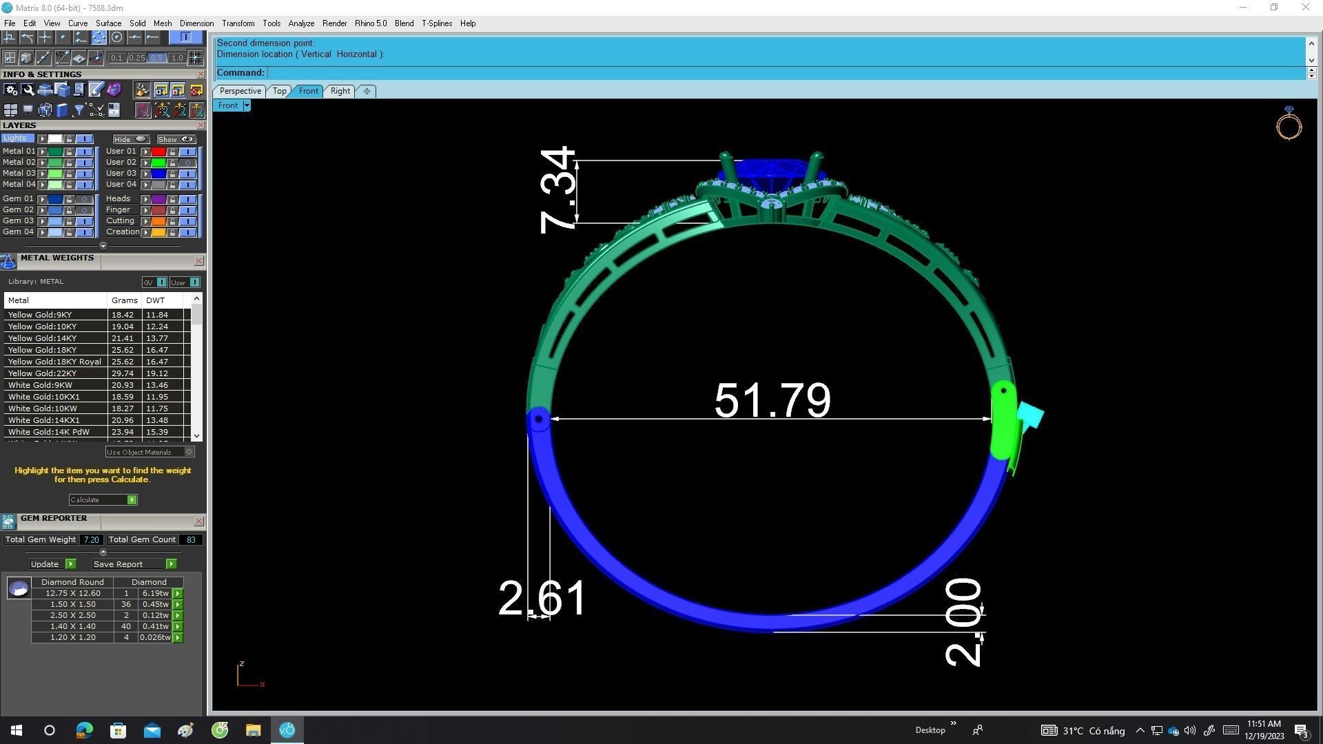Screen dimensions: 1323x744
Task: Toggle User 02 layer visibility switch
Action: [187, 163]
